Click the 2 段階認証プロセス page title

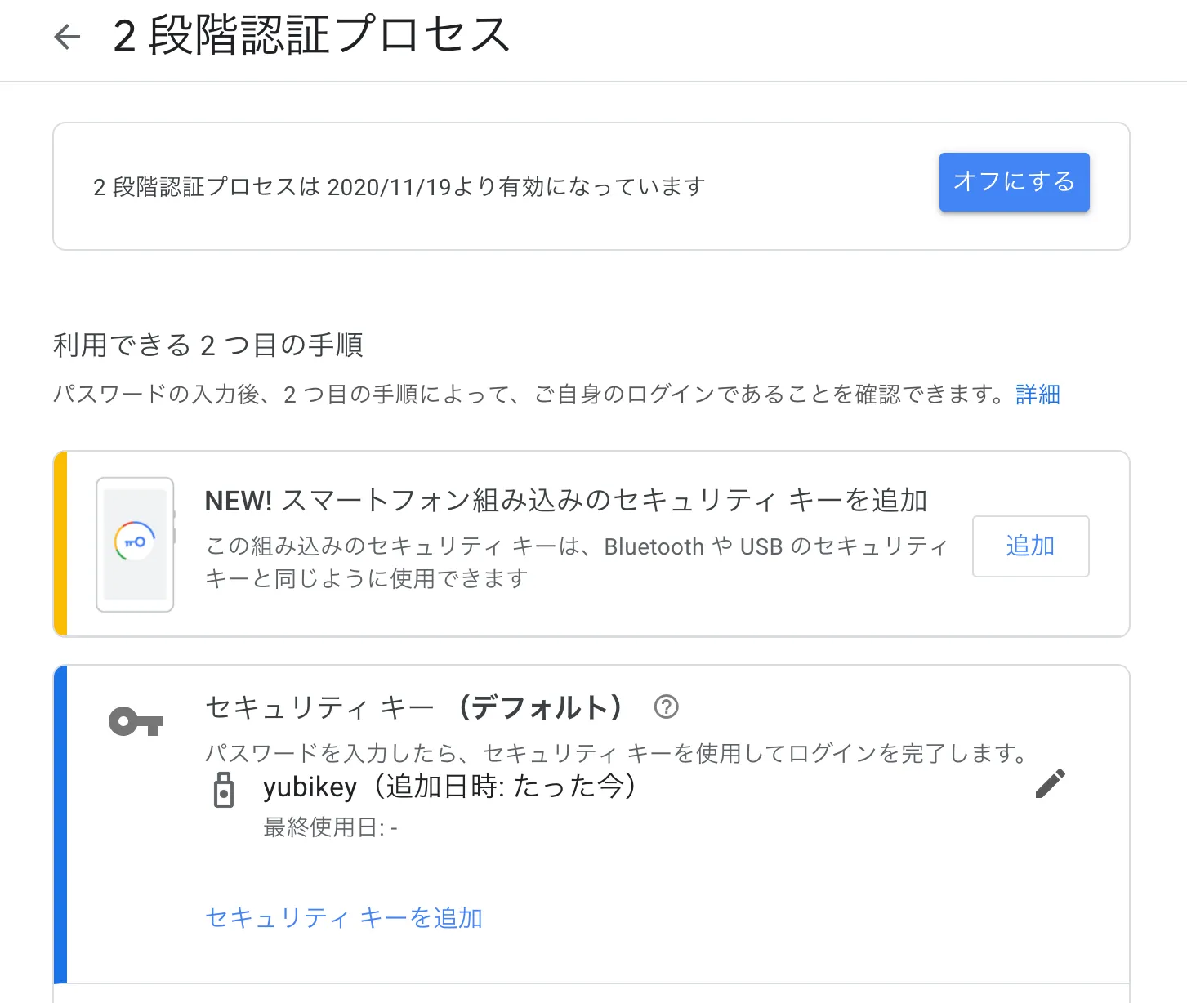pyautogui.click(x=311, y=37)
